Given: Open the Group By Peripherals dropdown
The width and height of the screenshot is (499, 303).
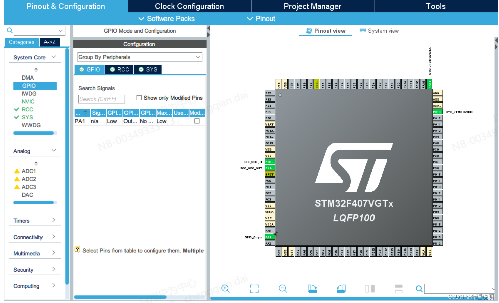Looking at the screenshot, I should [x=140, y=57].
